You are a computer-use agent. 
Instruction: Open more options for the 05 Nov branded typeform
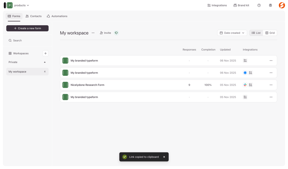(x=271, y=97)
